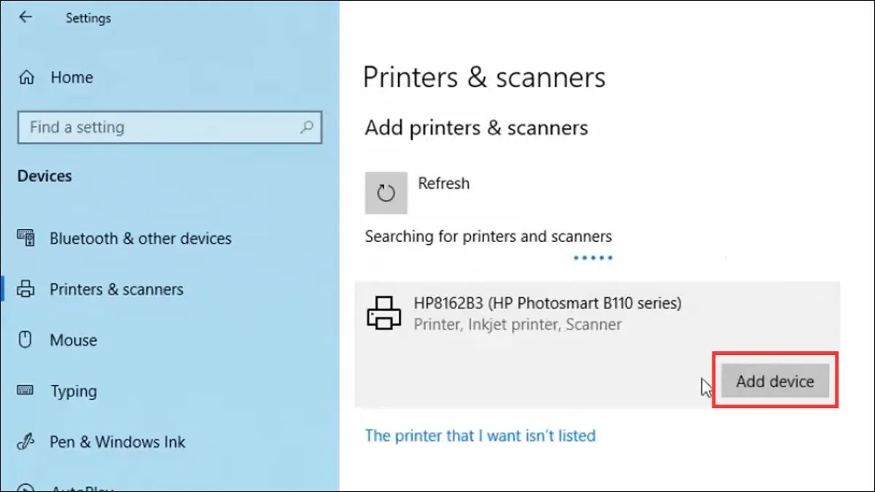This screenshot has width=875, height=492.
Task: Click the printer icon in the sidebar
Action: 26,289
